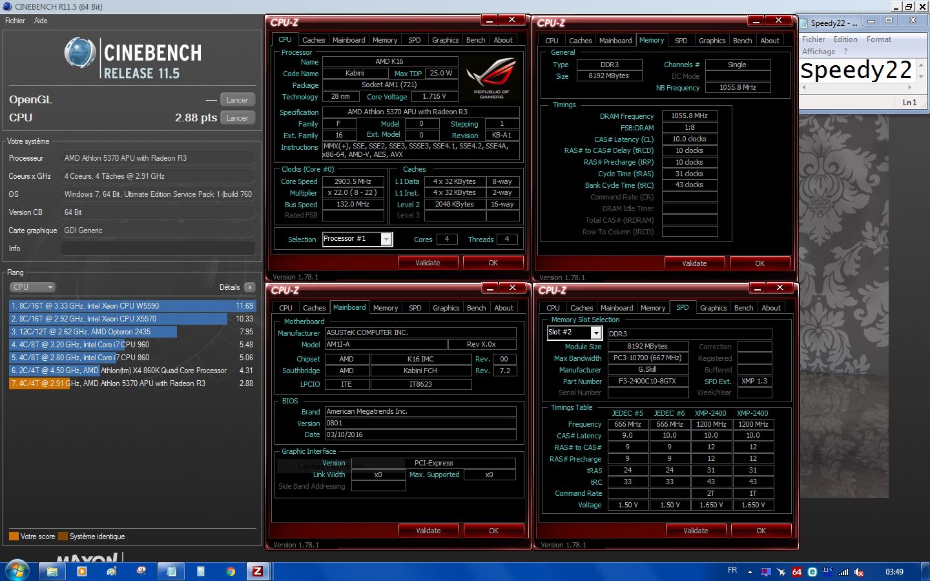Select the Intel Xeon CPU X5570 ranking row

tap(132, 319)
